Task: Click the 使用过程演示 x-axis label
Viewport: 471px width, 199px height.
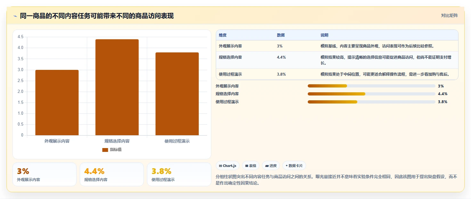Action: pyautogui.click(x=177, y=141)
